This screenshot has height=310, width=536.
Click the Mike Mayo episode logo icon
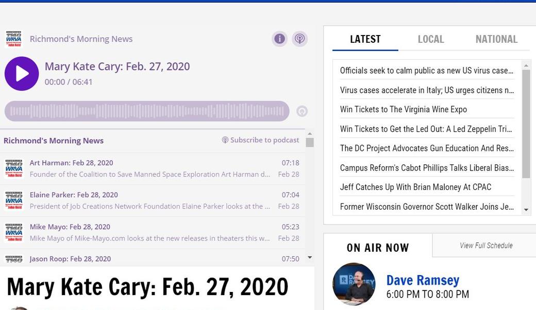pyautogui.click(x=14, y=232)
